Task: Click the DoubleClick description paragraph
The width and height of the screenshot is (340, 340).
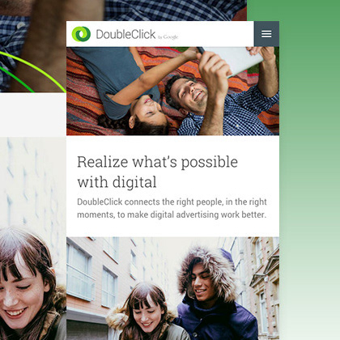Action: (172, 208)
